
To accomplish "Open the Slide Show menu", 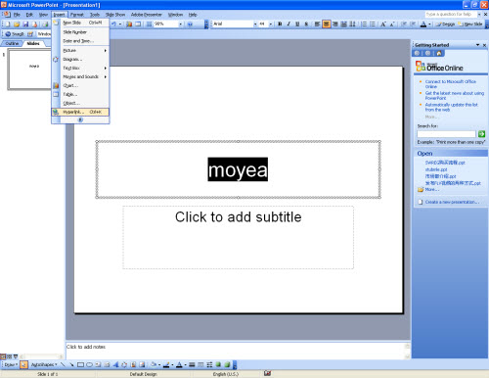I will 115,15.
